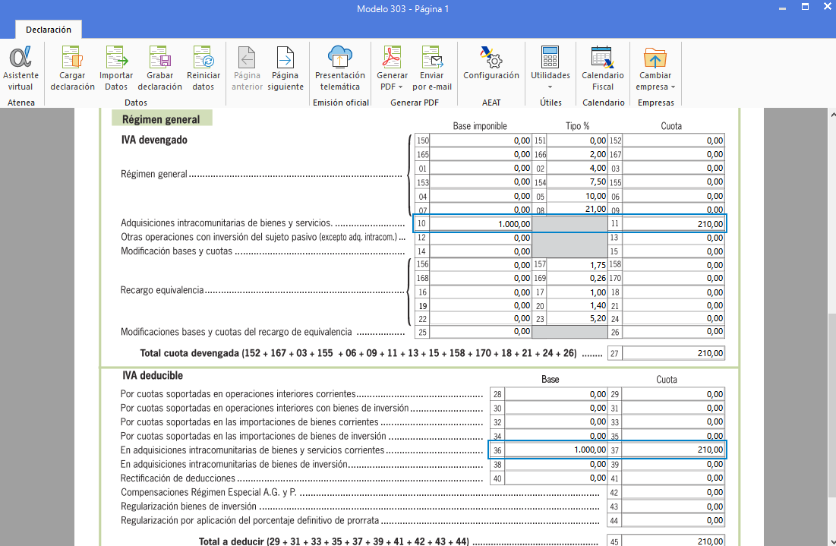Click base field 30 bienes de inversión
The image size is (836, 546).
[556, 409]
